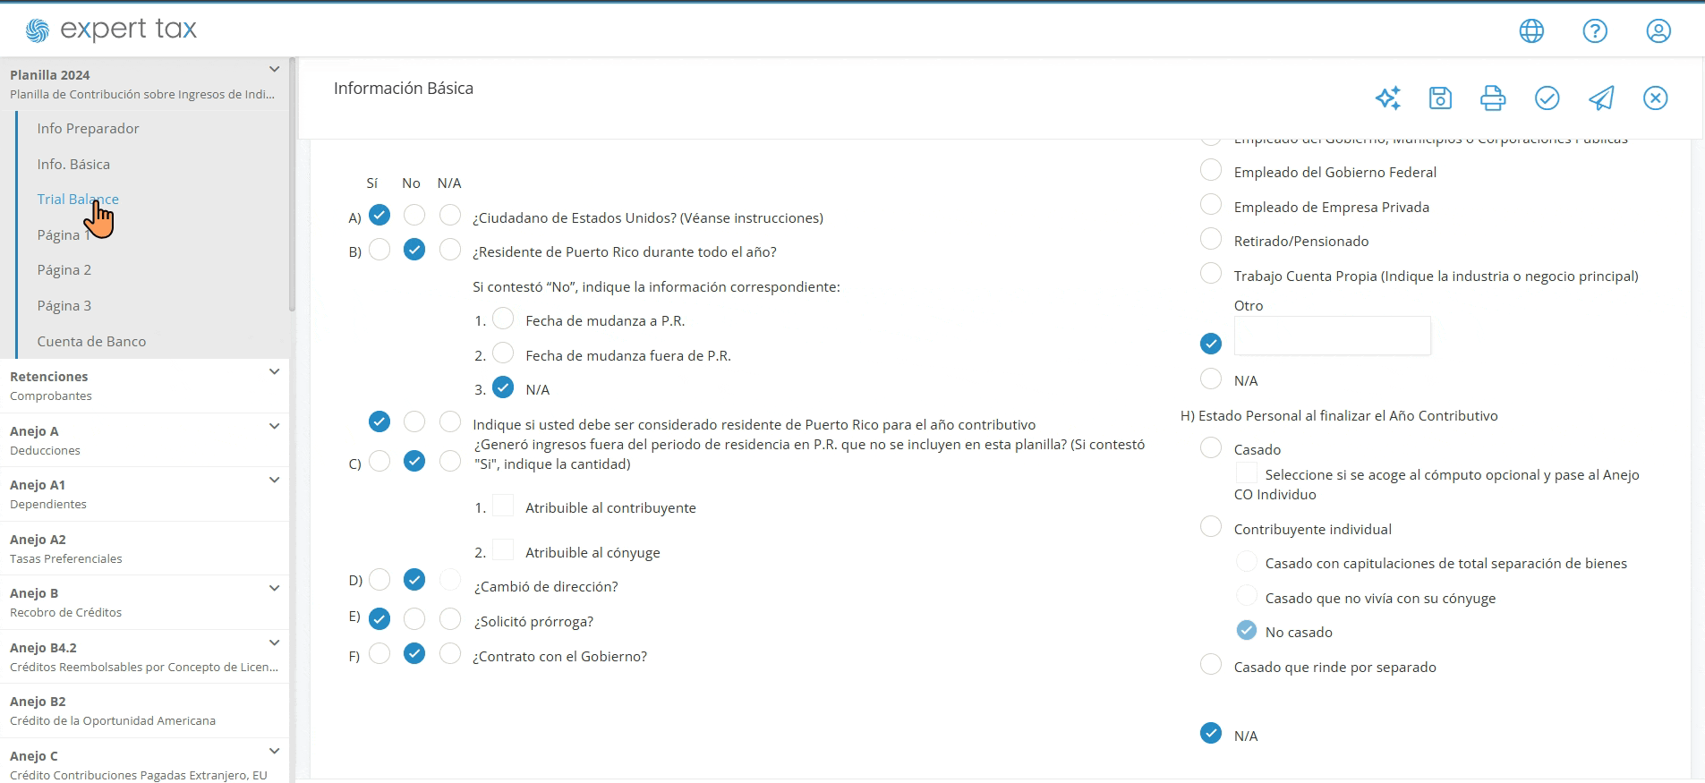Expand the Retenciones Comprobantes section
Image resolution: width=1705 pixels, height=783 pixels.
pyautogui.click(x=274, y=371)
